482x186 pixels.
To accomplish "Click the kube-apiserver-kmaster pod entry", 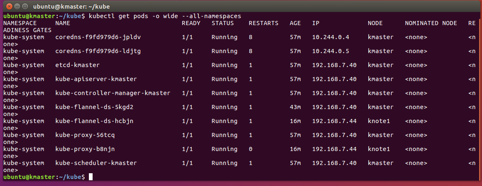I will click(x=96, y=79).
